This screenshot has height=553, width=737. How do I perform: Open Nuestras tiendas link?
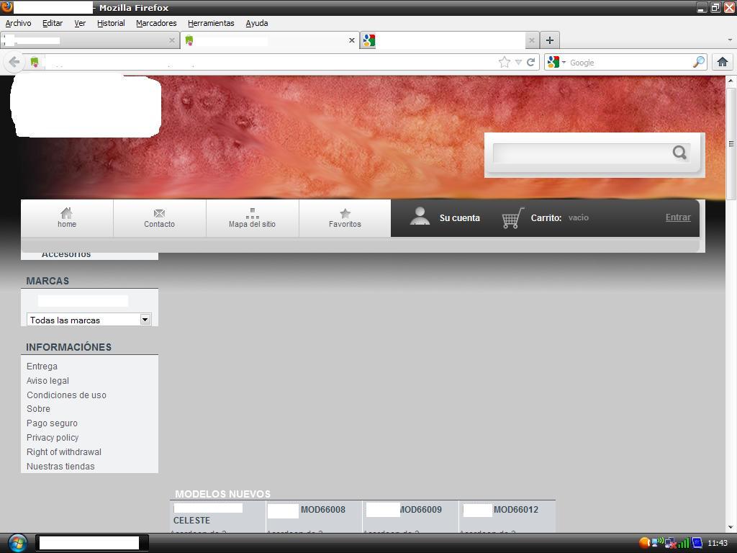[x=60, y=467]
